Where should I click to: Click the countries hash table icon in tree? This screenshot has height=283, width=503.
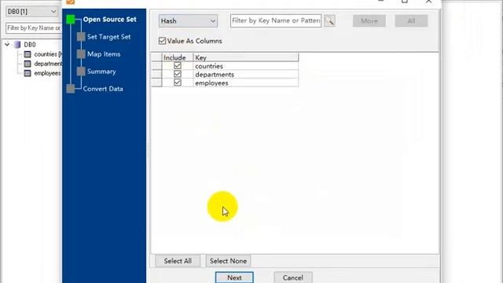tap(28, 54)
